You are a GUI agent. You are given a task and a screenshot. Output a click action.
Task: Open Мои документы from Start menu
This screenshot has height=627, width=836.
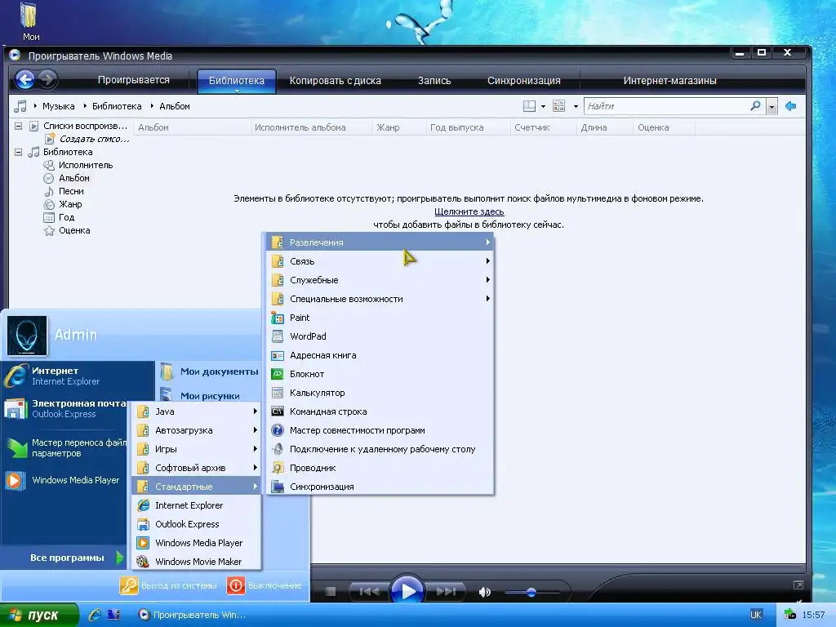point(210,371)
